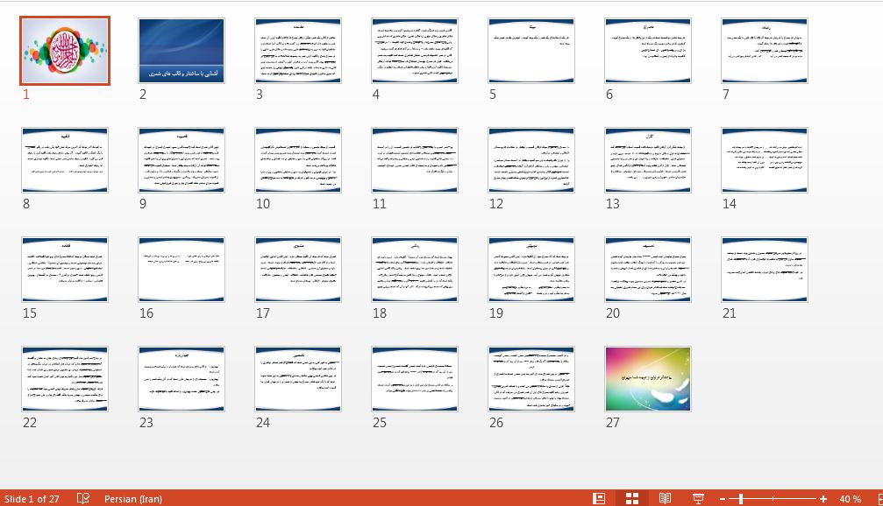This screenshot has width=883, height=506.
Task: Select the blue title slide 2 thumbnail
Action: tap(182, 51)
